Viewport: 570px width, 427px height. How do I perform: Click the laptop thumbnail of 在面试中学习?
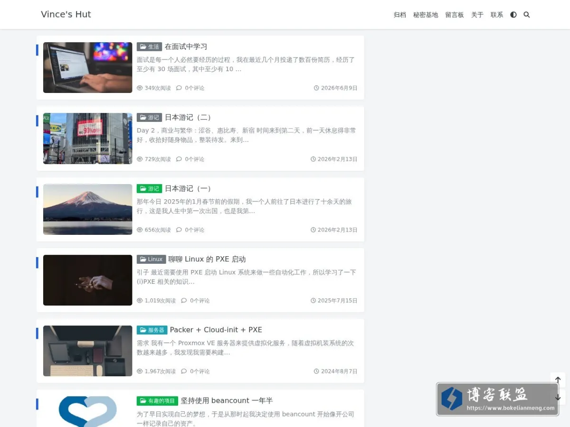[x=88, y=67]
